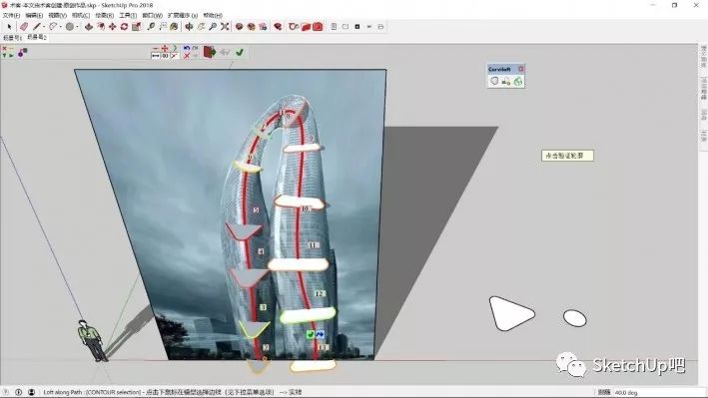Activate the Rotate tool in toolbar
Screen dimensions: 708x398
(124, 27)
